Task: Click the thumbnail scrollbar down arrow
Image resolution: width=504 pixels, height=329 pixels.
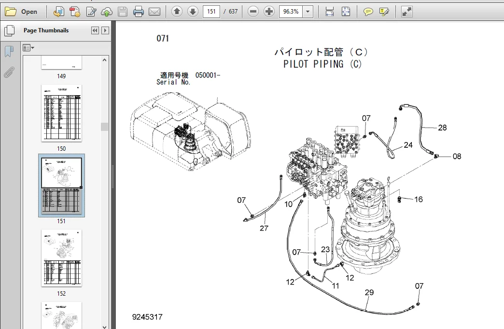Action: click(104, 327)
